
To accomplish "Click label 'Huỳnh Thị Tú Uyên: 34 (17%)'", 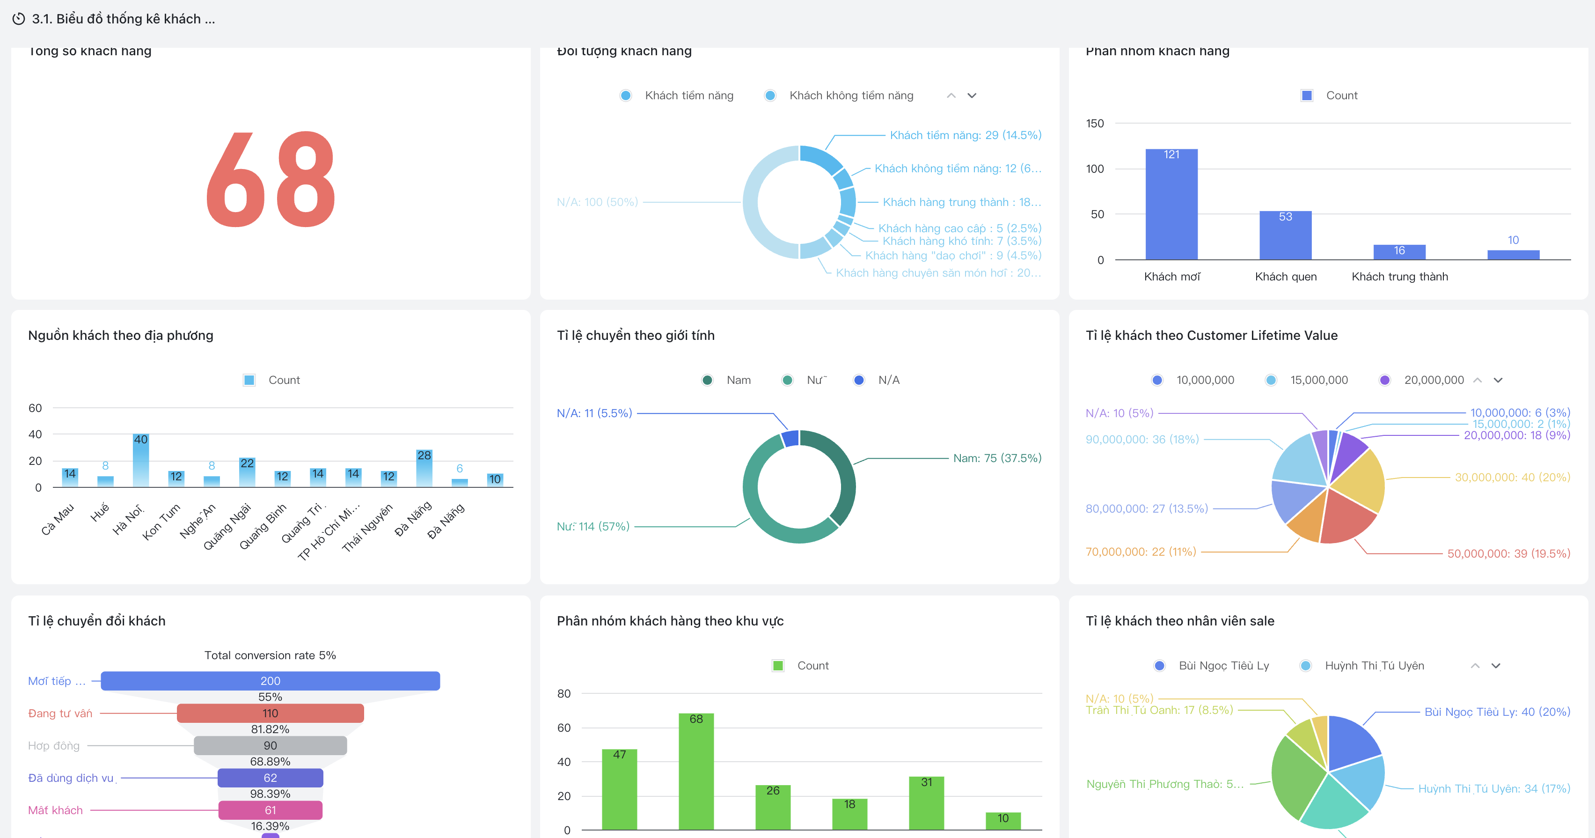I will (1494, 788).
